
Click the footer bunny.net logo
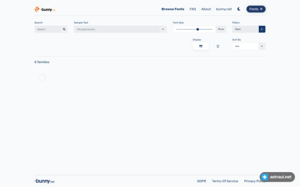[x=45, y=181]
